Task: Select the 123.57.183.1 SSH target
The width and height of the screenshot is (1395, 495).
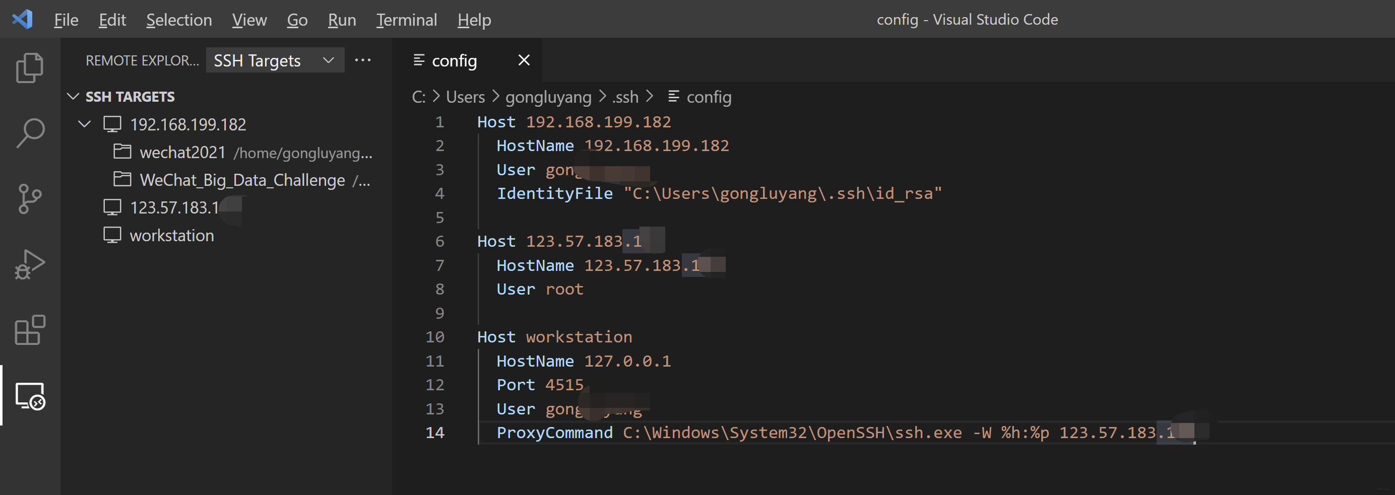Action: point(174,208)
